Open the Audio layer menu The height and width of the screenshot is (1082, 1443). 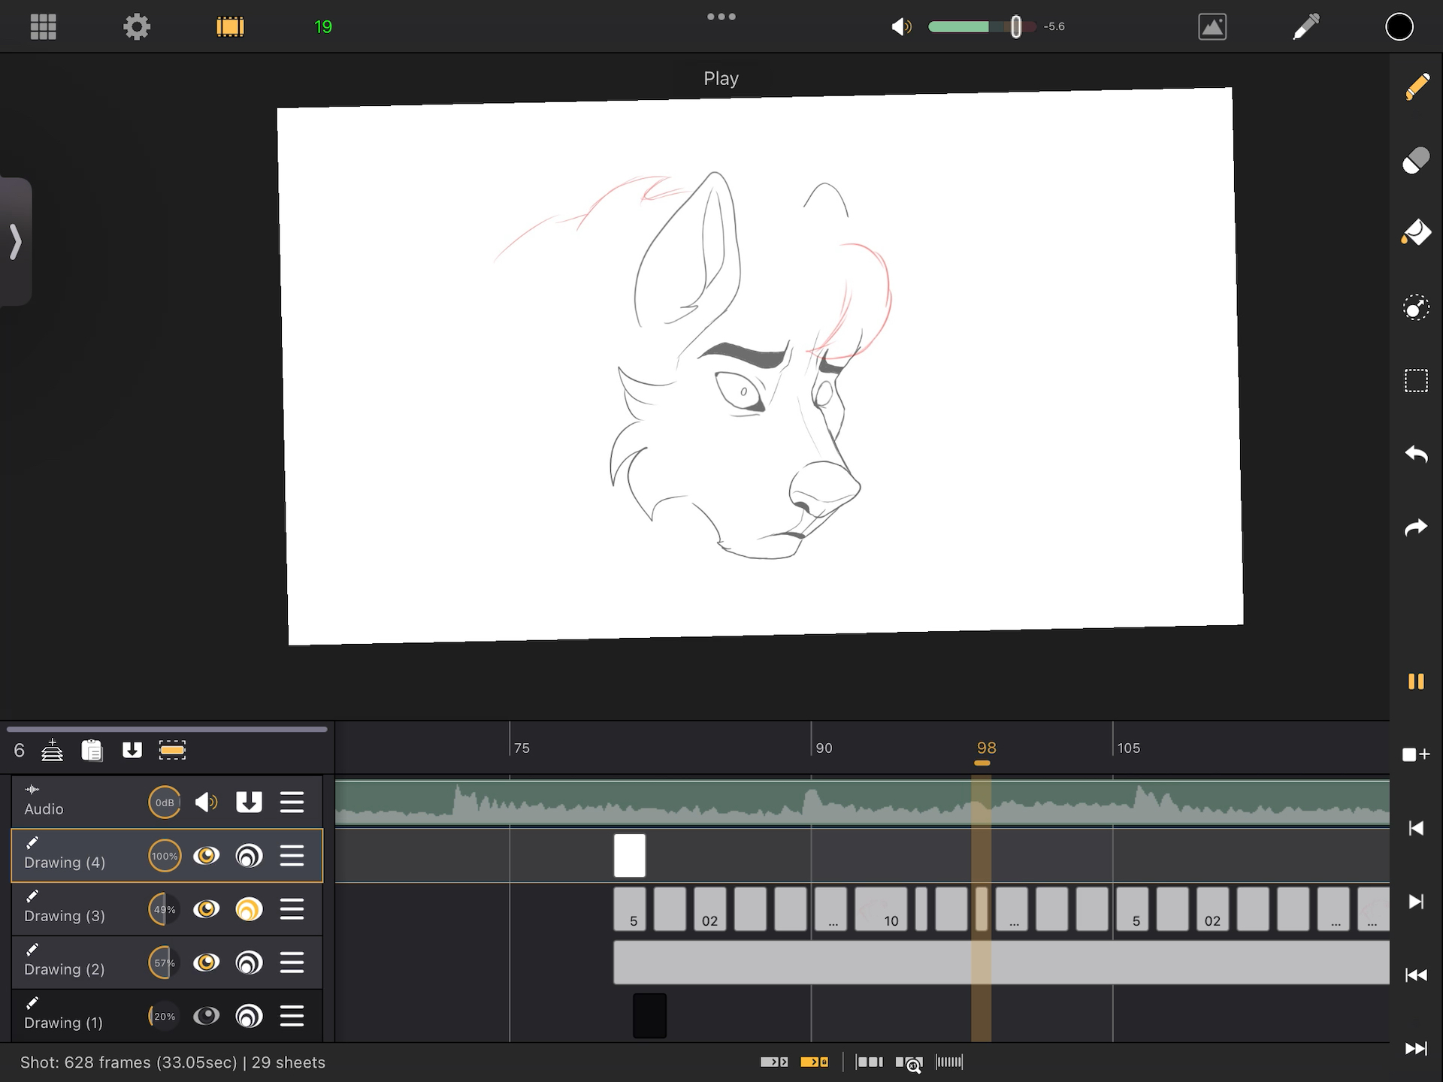pyautogui.click(x=292, y=802)
